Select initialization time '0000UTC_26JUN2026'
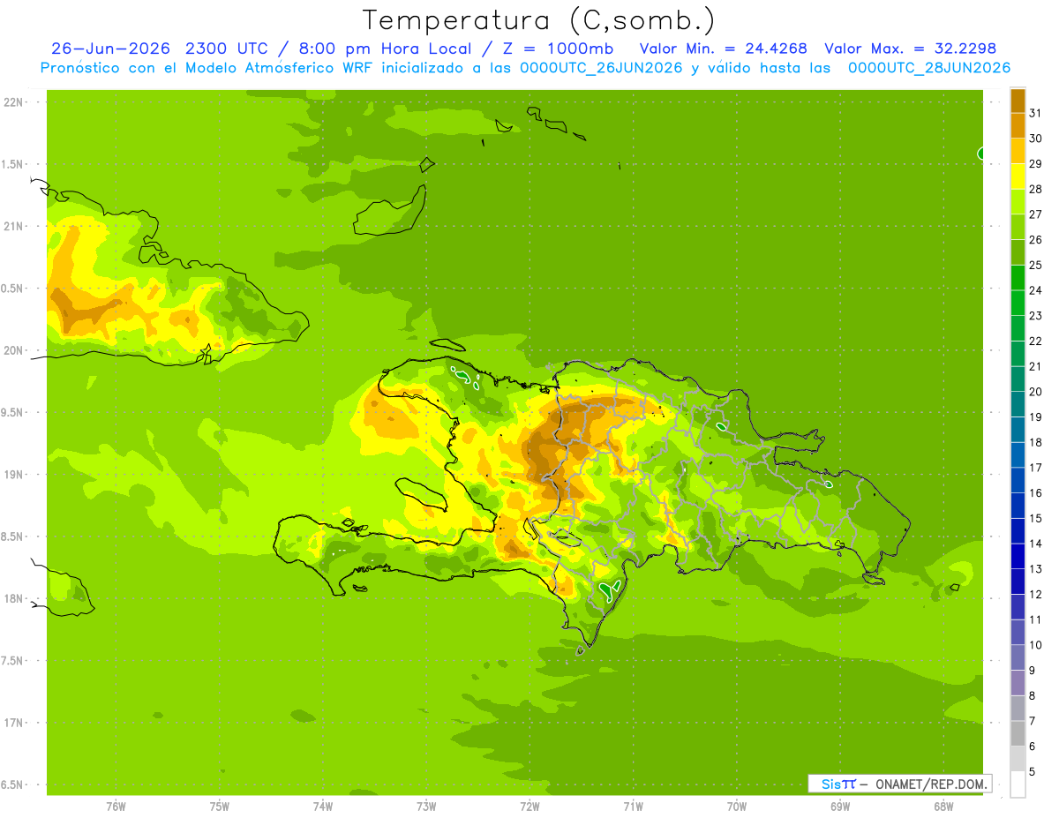This screenshot has height=818, width=1059. pos(601,68)
